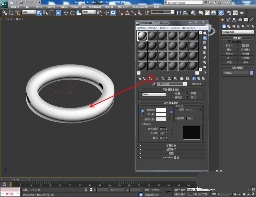Enable the 面贴图 (Face Map) checkbox
256x197 pixels.
[173, 97]
